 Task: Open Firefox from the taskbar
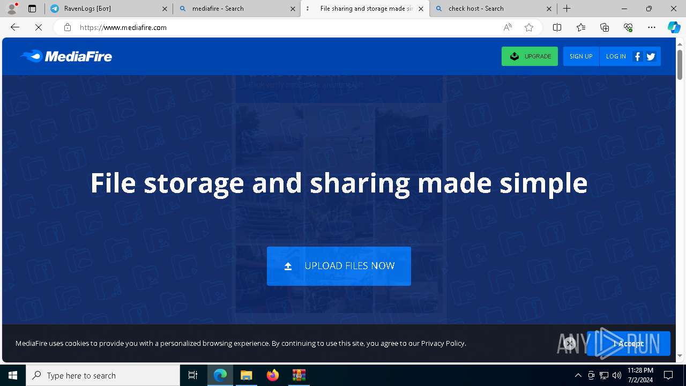click(272, 375)
